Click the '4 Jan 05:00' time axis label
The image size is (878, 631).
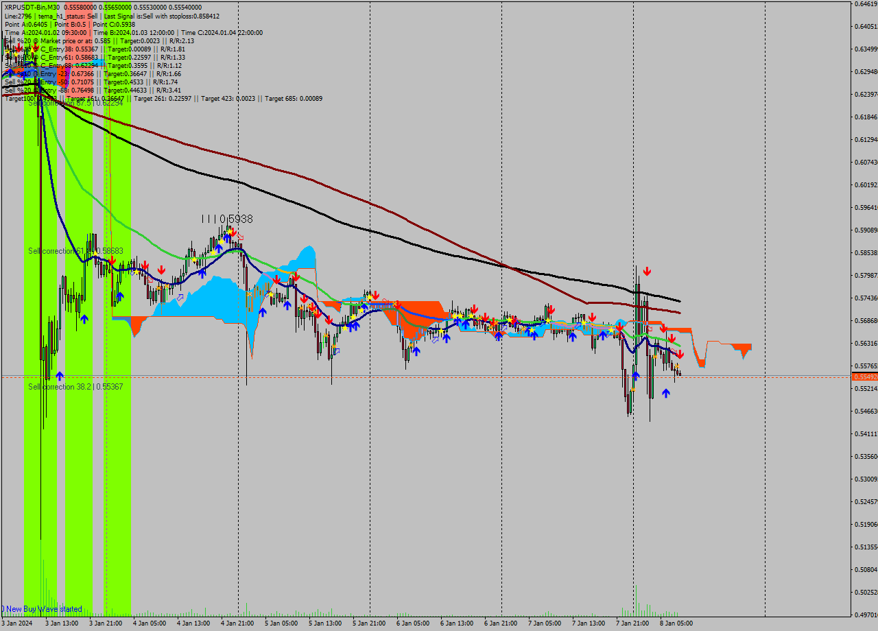pyautogui.click(x=150, y=623)
